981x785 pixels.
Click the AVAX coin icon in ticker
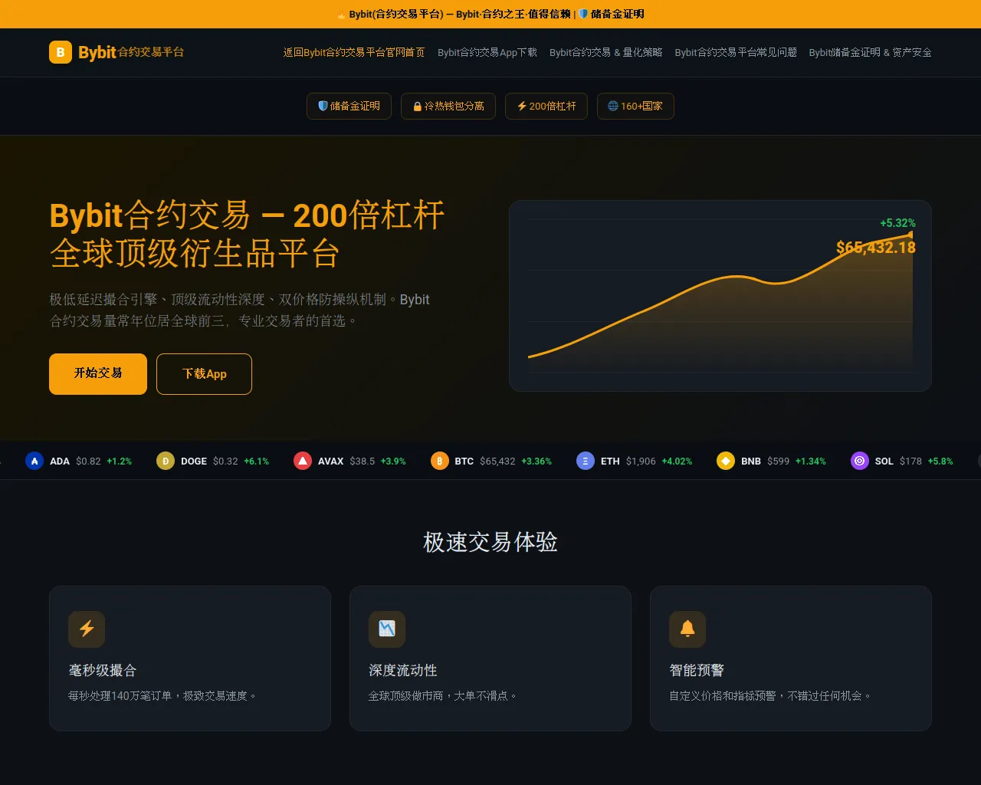[303, 461]
